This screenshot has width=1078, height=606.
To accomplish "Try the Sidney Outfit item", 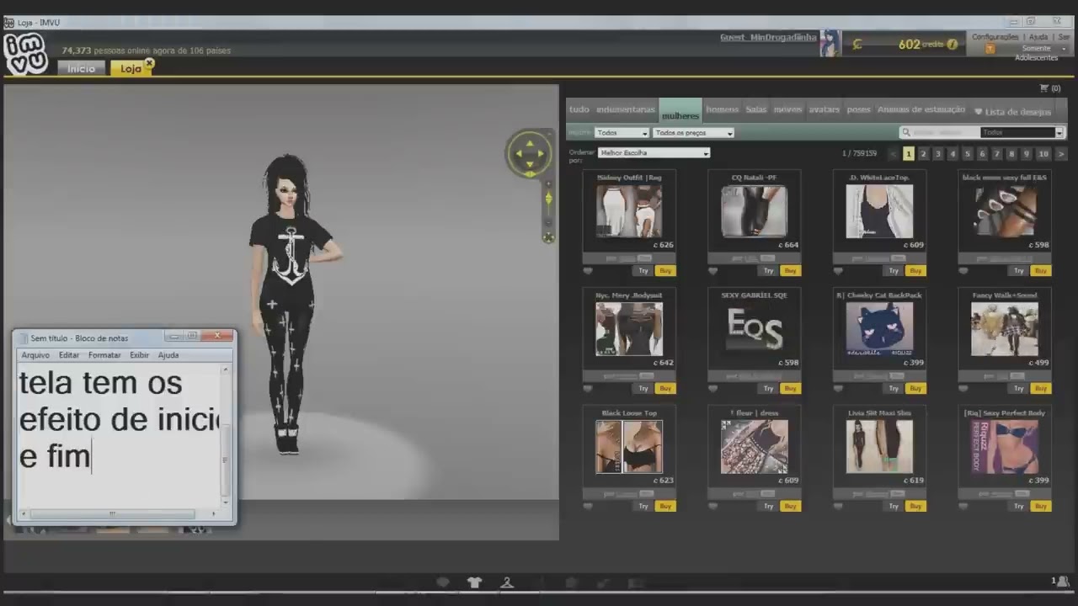I will [643, 271].
